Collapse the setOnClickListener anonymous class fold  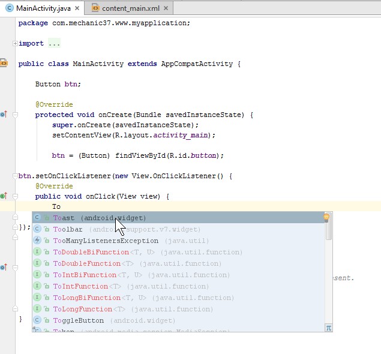point(15,176)
